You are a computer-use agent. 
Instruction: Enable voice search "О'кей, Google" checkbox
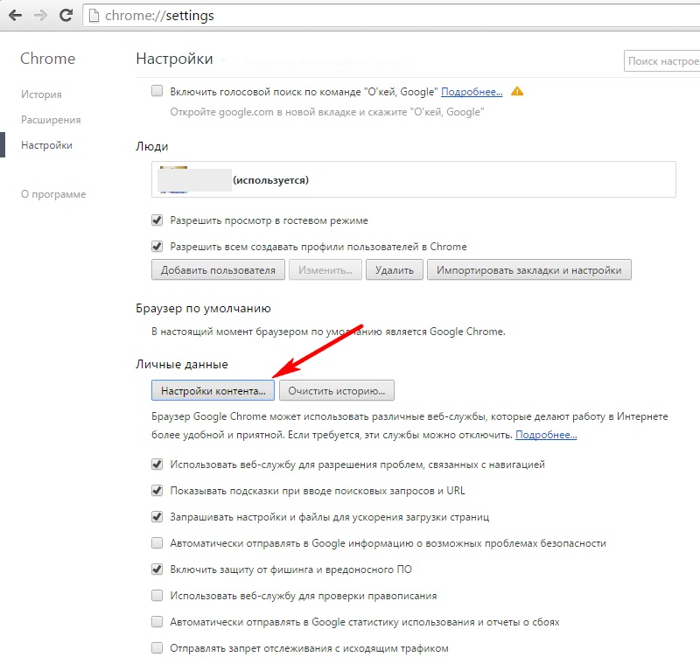(x=157, y=91)
